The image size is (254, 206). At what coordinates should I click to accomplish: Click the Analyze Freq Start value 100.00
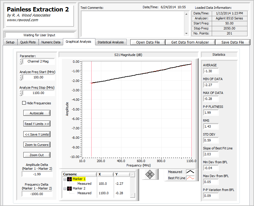click(x=38, y=77)
